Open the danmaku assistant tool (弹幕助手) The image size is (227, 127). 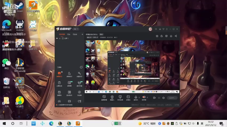click(x=59, y=75)
